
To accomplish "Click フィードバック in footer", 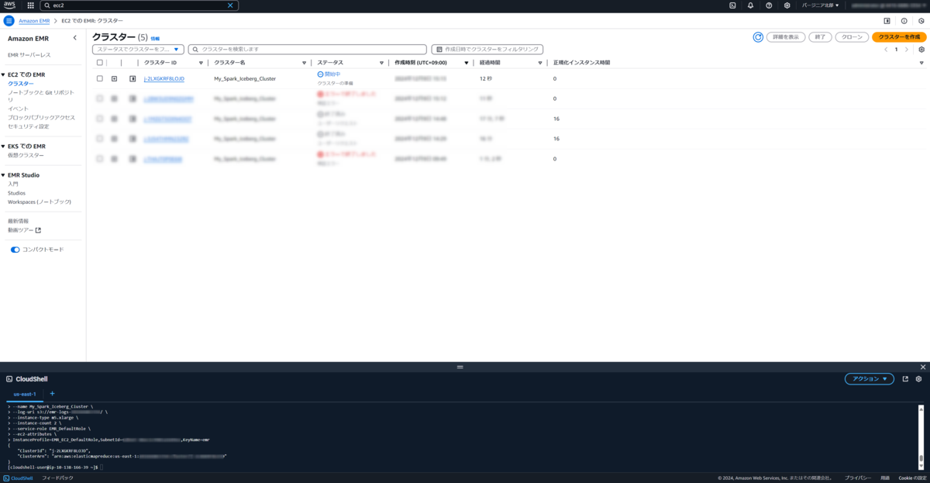I will 57,478.
